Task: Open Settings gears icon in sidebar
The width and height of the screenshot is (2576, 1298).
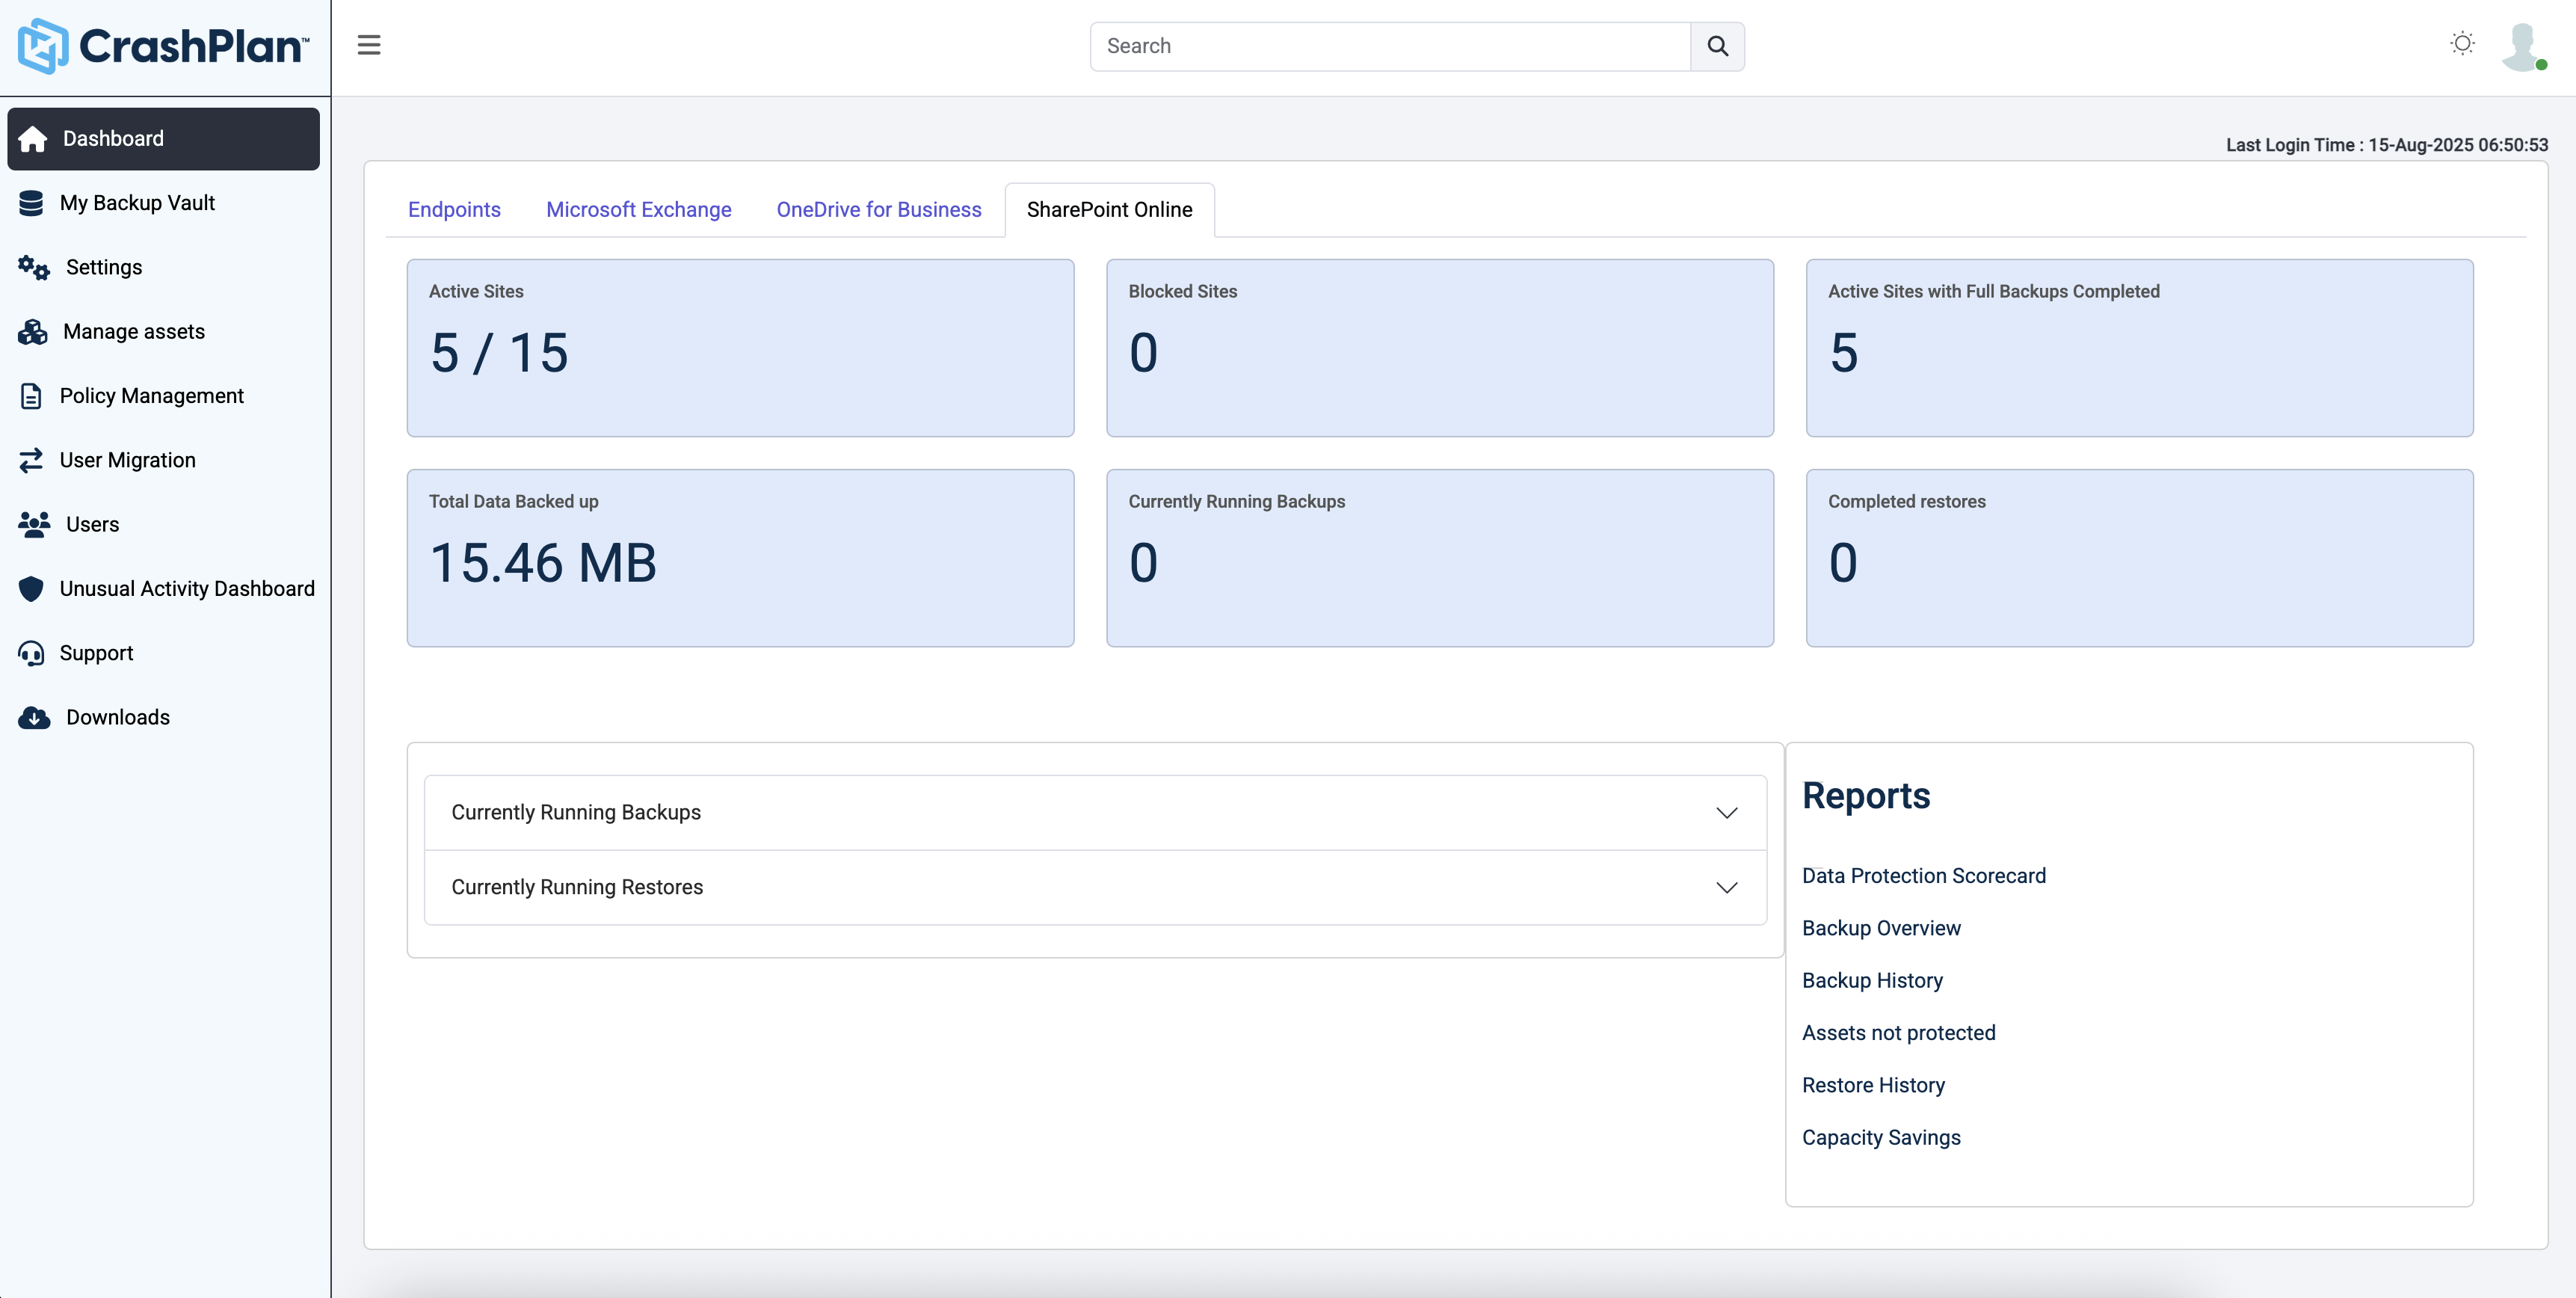Action: 33,267
